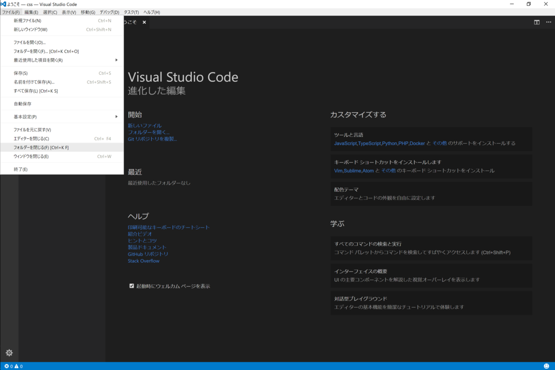Open インターフェイスの概要 card
The width and height of the screenshot is (555, 370).
tap(431, 276)
